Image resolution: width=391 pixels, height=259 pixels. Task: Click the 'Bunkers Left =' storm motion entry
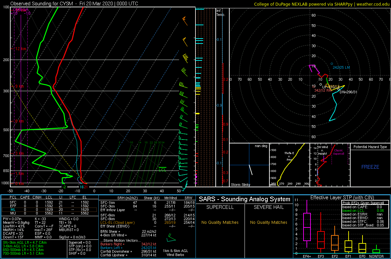128,247
